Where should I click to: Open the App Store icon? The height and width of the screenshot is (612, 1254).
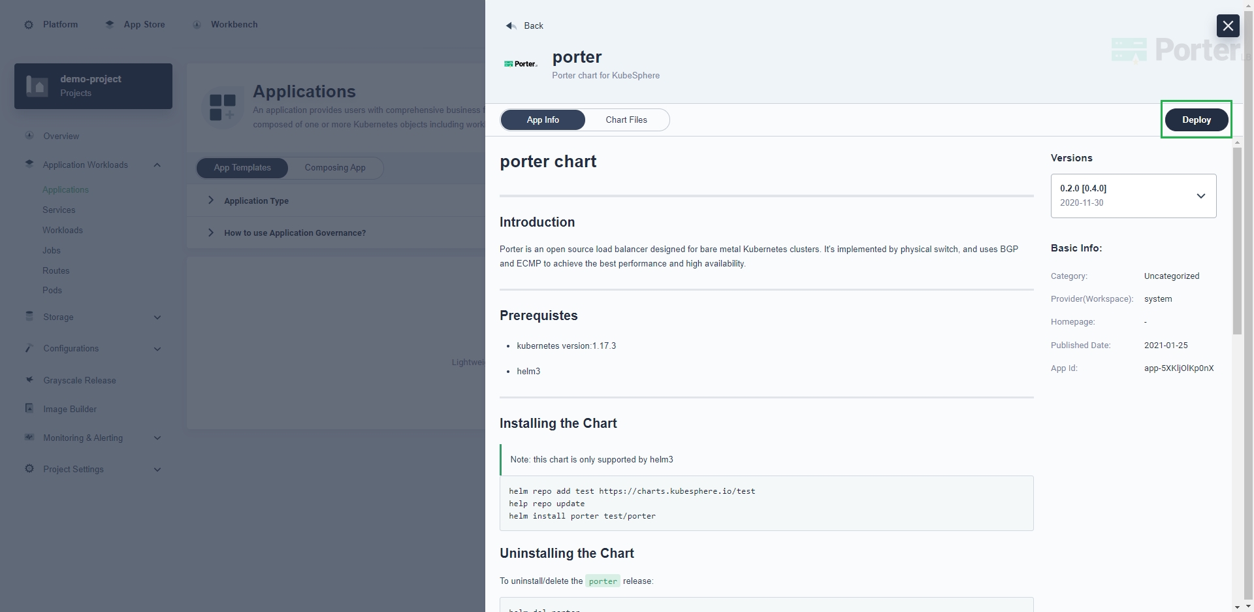pos(110,25)
